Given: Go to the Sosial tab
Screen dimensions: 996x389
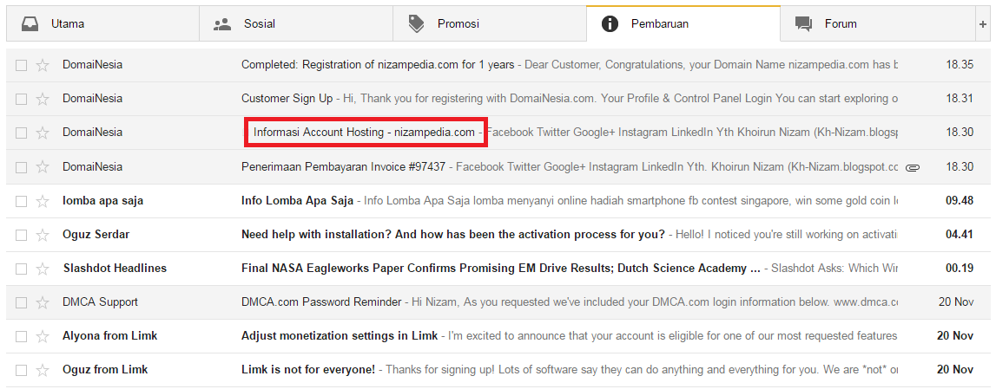Looking at the screenshot, I should (x=259, y=23).
